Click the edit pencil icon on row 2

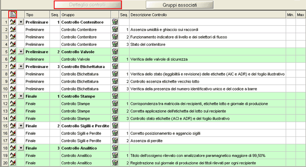pos(13,29)
